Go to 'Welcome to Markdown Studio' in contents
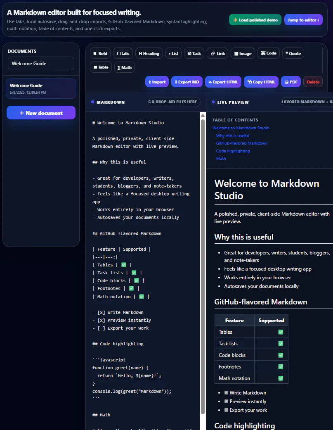Viewport: 333px width, 430px height. 241,128
